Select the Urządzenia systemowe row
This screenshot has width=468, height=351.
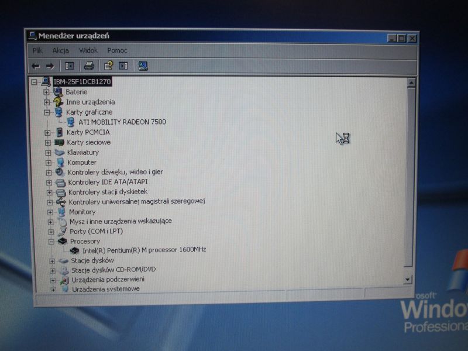point(106,289)
